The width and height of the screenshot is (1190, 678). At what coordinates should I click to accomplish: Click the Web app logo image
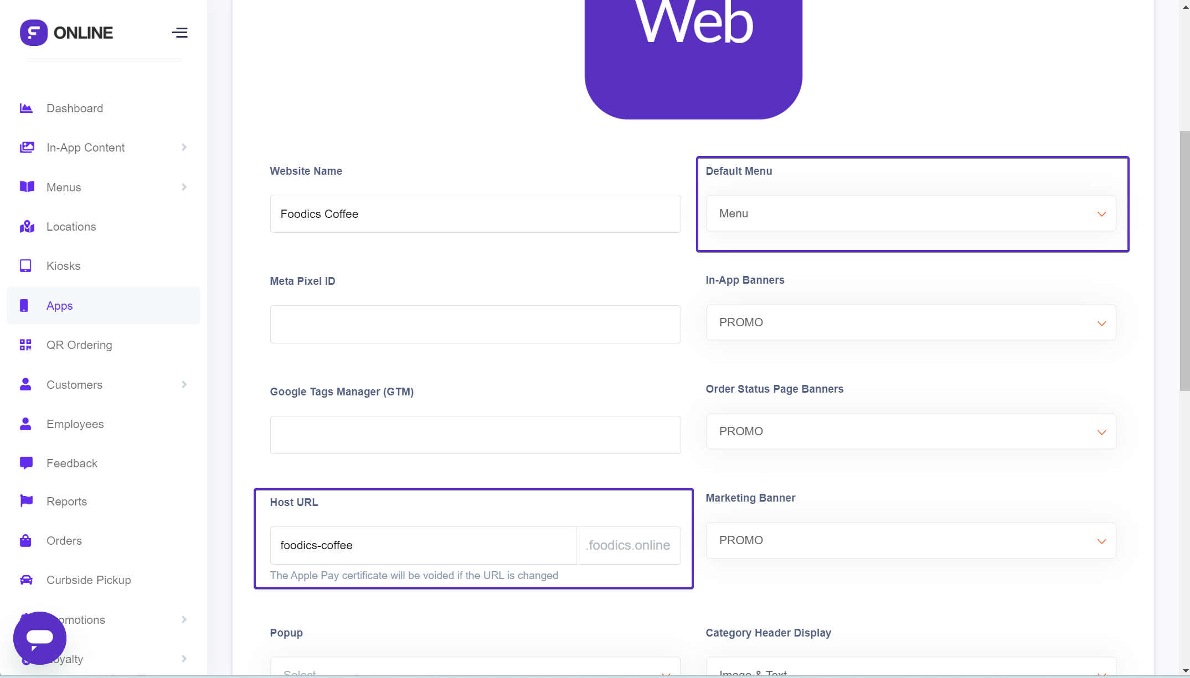693,59
